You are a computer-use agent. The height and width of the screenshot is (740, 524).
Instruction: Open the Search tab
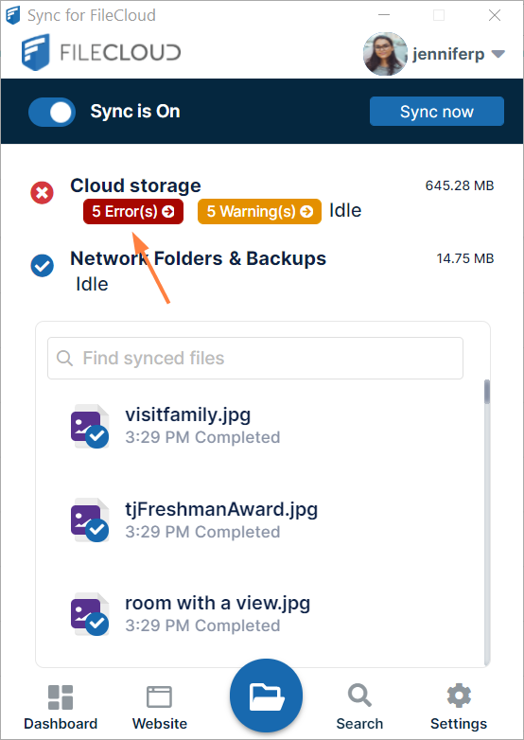[359, 708]
